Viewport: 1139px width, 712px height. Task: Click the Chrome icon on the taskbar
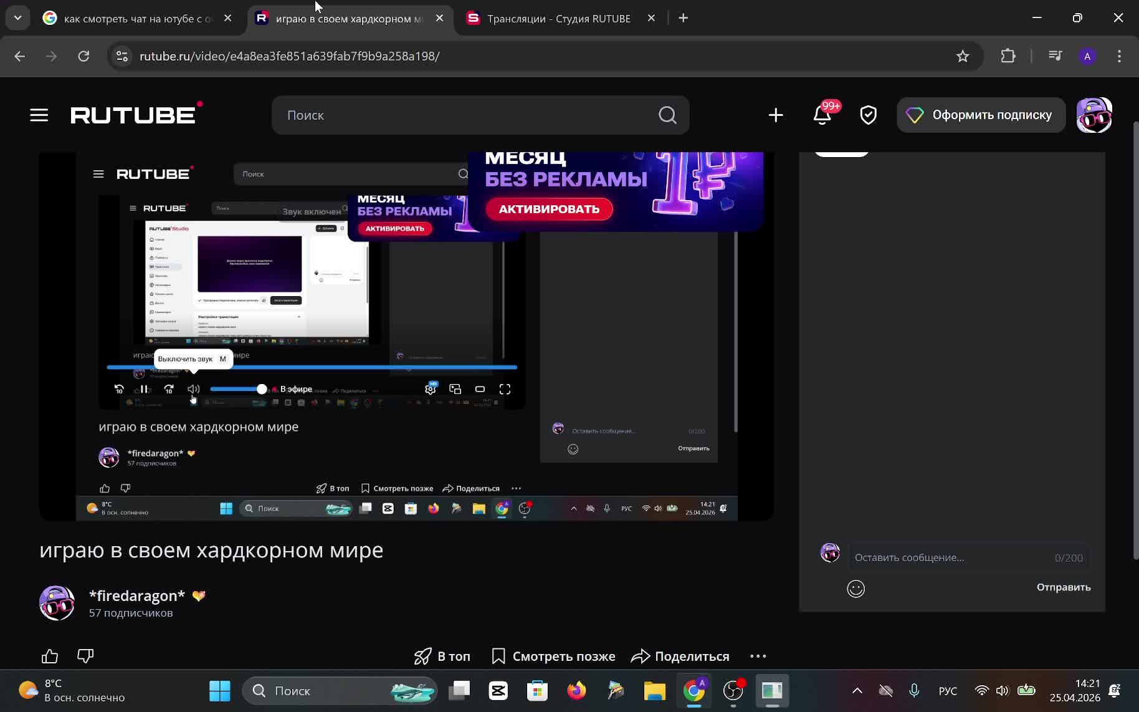(x=694, y=691)
